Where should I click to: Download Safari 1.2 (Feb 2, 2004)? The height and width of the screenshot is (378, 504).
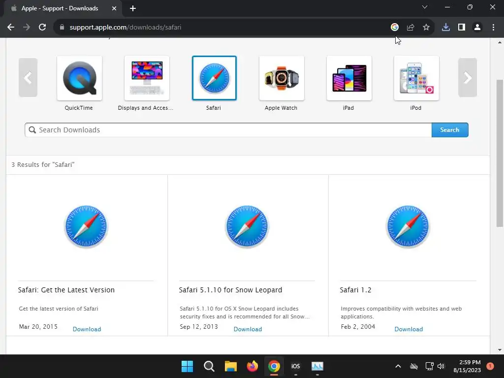point(409,329)
